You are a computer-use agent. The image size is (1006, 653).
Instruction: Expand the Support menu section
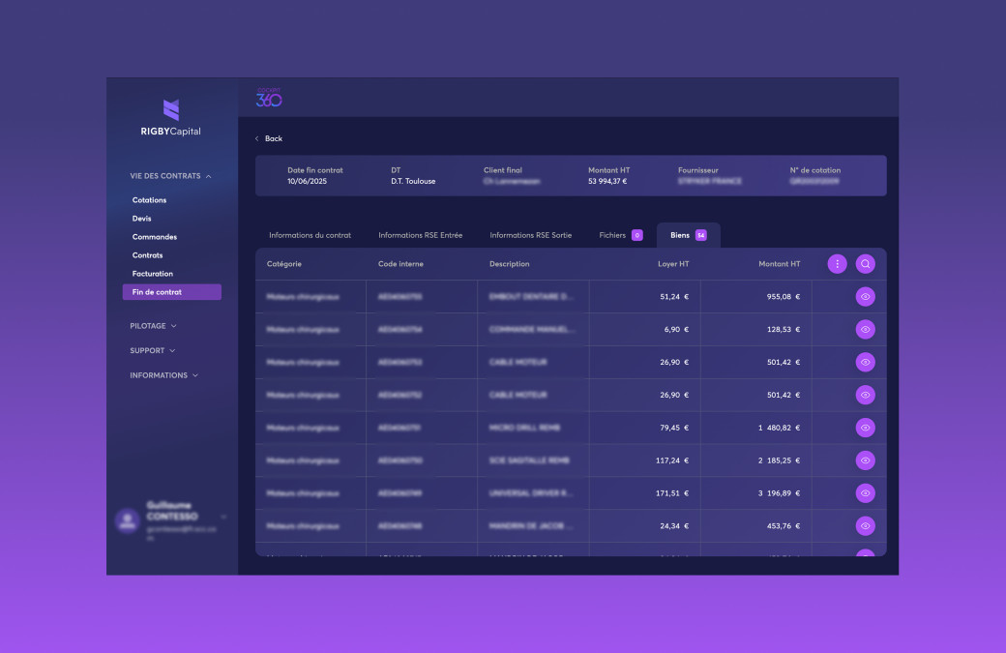153,350
